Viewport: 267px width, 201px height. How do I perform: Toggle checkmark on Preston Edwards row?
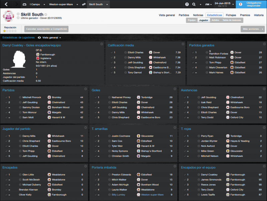pyautogui.click(x=96, y=175)
